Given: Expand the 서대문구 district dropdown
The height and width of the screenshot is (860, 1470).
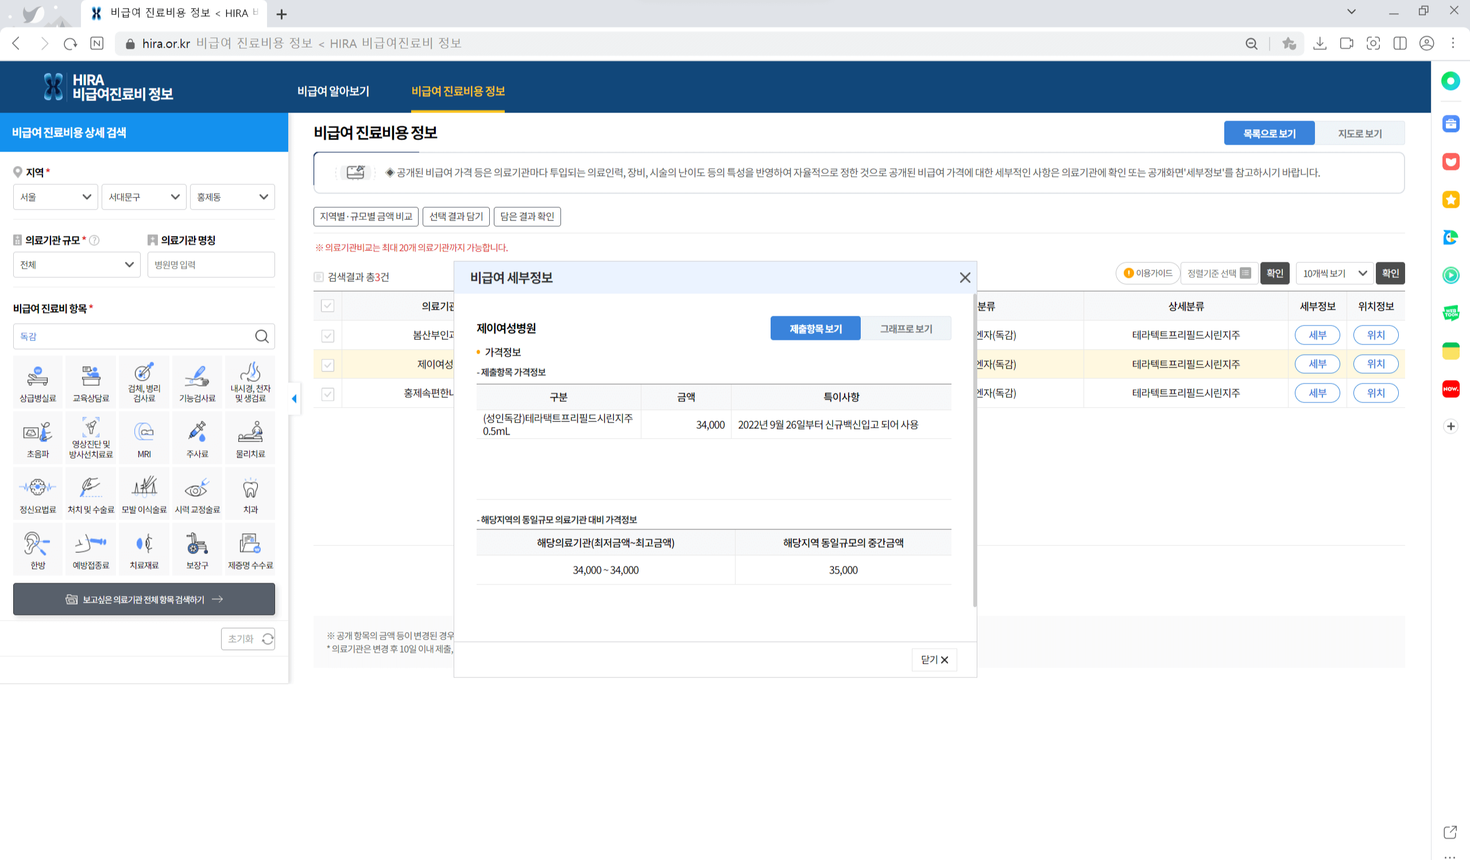Looking at the screenshot, I should tap(144, 197).
